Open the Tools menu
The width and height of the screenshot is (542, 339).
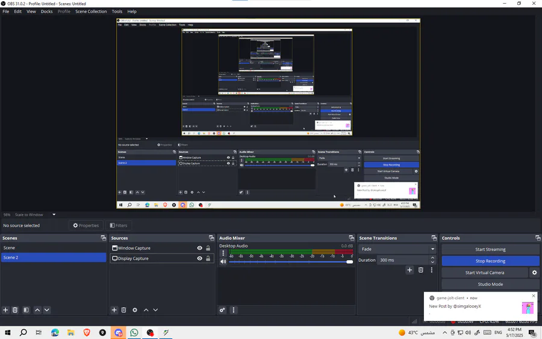click(x=117, y=11)
